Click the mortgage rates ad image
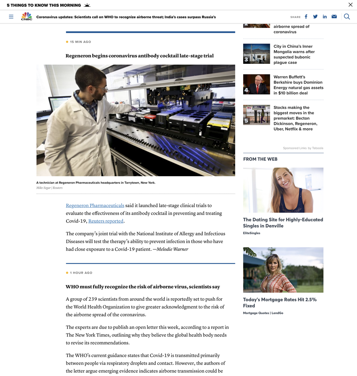 tap(283, 270)
